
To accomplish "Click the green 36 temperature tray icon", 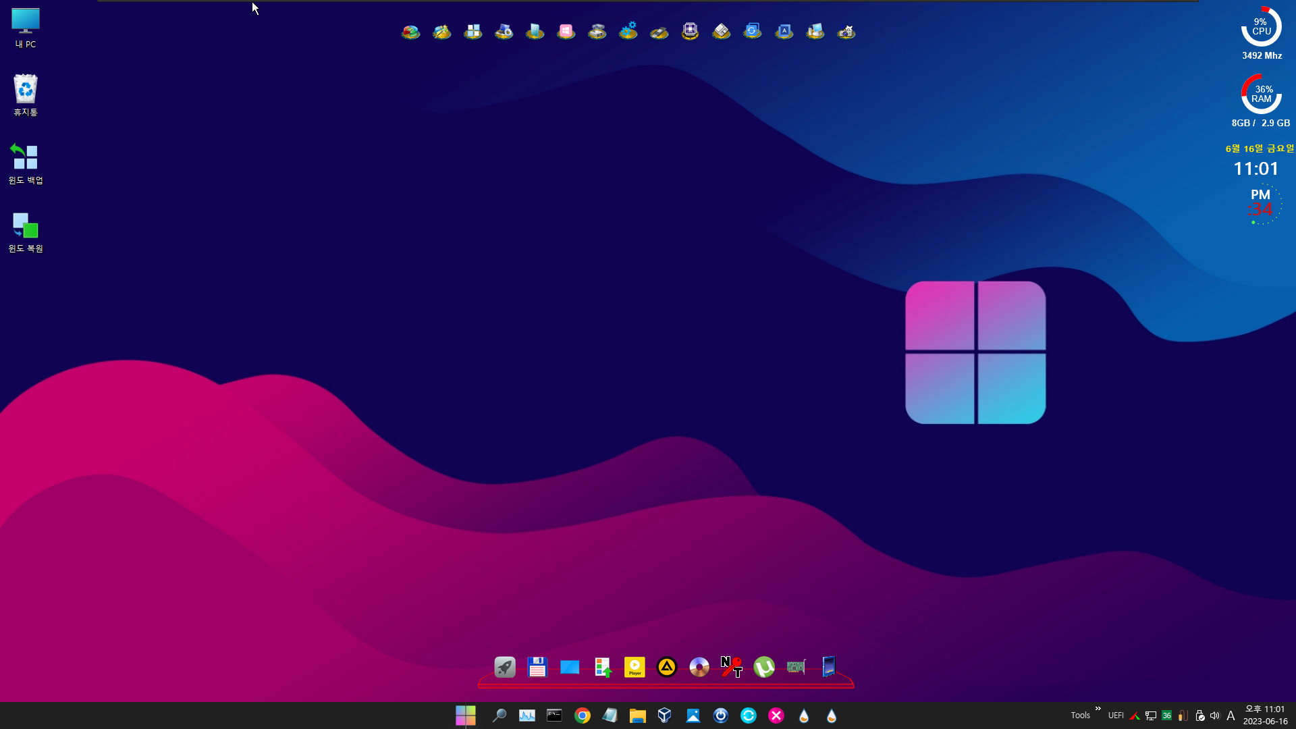I will (x=1167, y=715).
